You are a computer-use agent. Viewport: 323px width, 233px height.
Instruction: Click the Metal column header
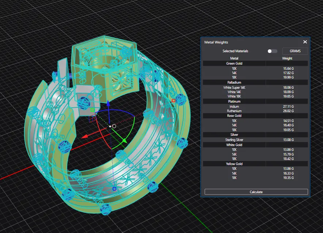pyautogui.click(x=234, y=58)
